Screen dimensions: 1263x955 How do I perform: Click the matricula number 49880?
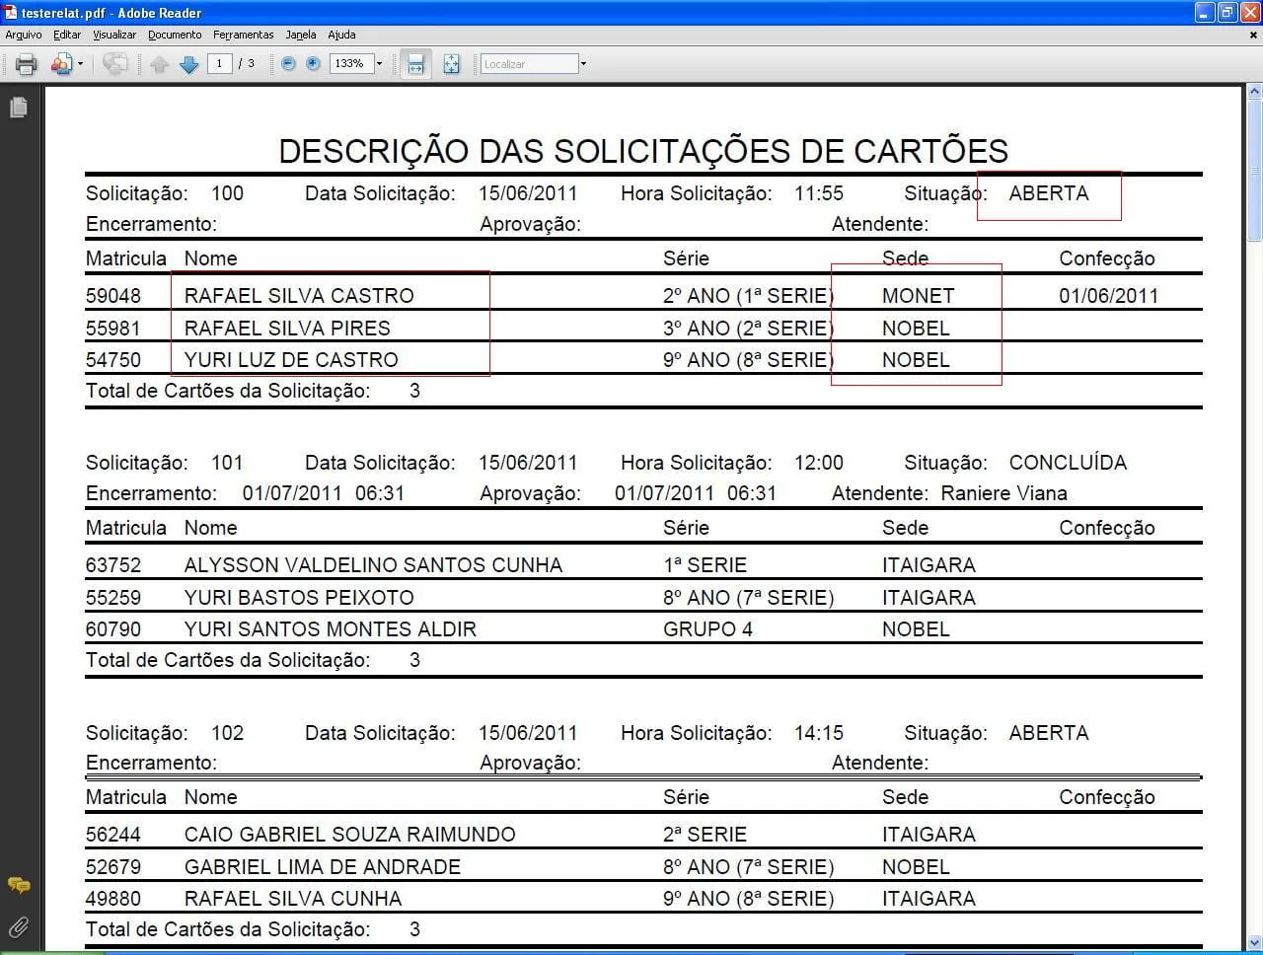pyautogui.click(x=113, y=899)
